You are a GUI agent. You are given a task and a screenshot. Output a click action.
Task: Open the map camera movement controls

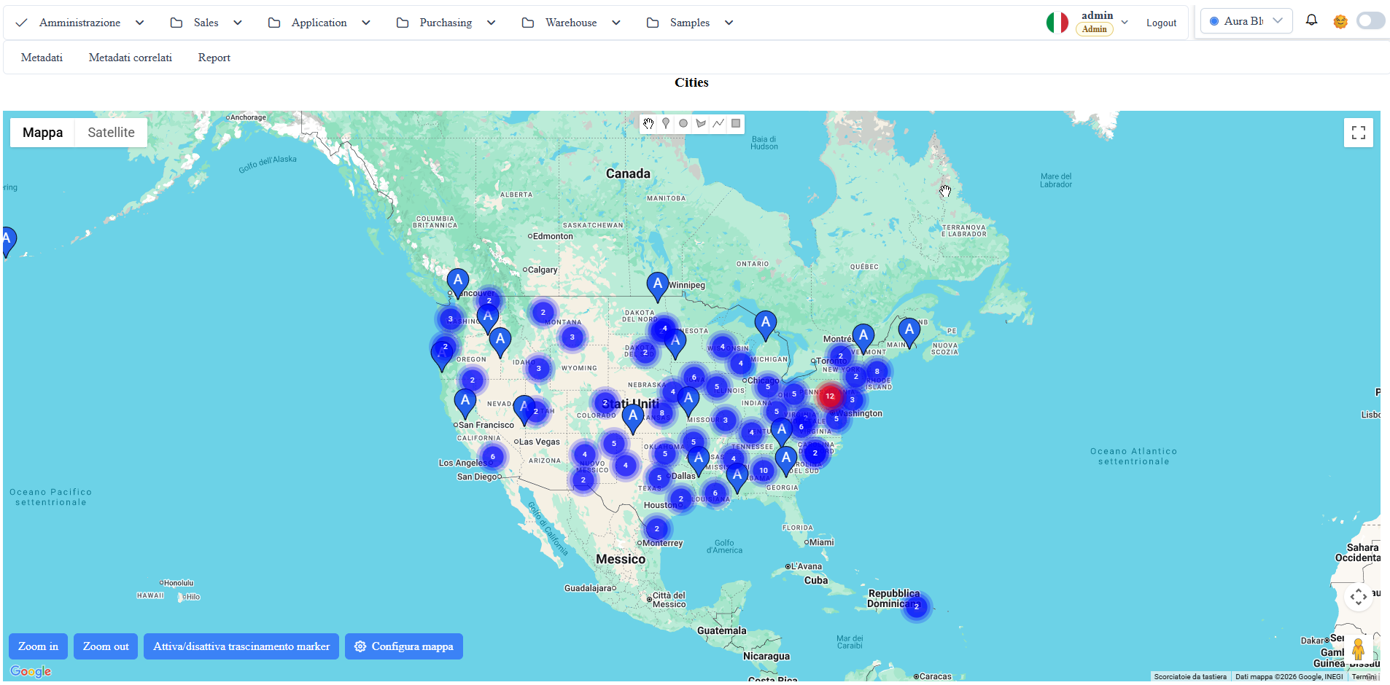(1358, 598)
